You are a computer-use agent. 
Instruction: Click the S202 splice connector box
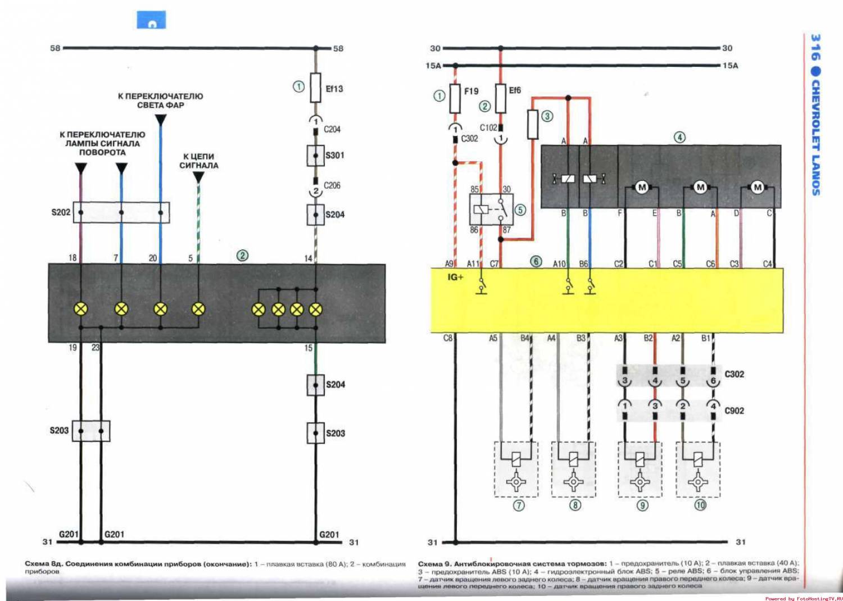[x=121, y=212]
